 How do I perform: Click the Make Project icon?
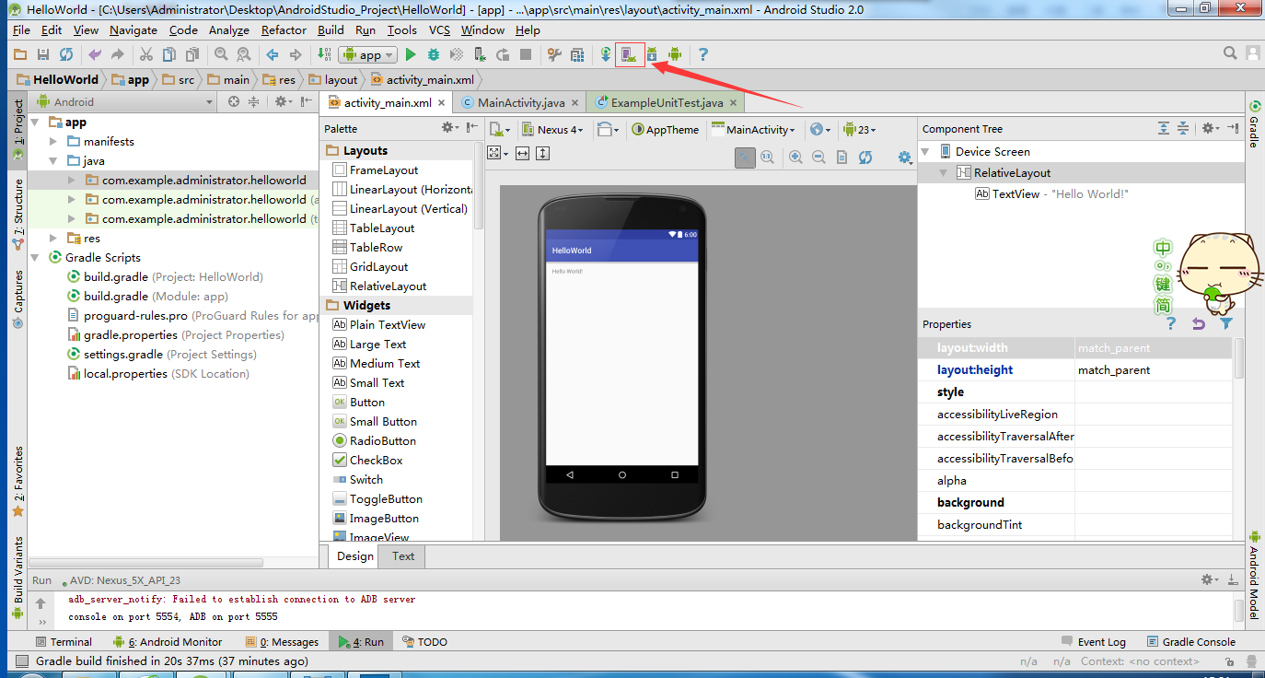[x=324, y=54]
